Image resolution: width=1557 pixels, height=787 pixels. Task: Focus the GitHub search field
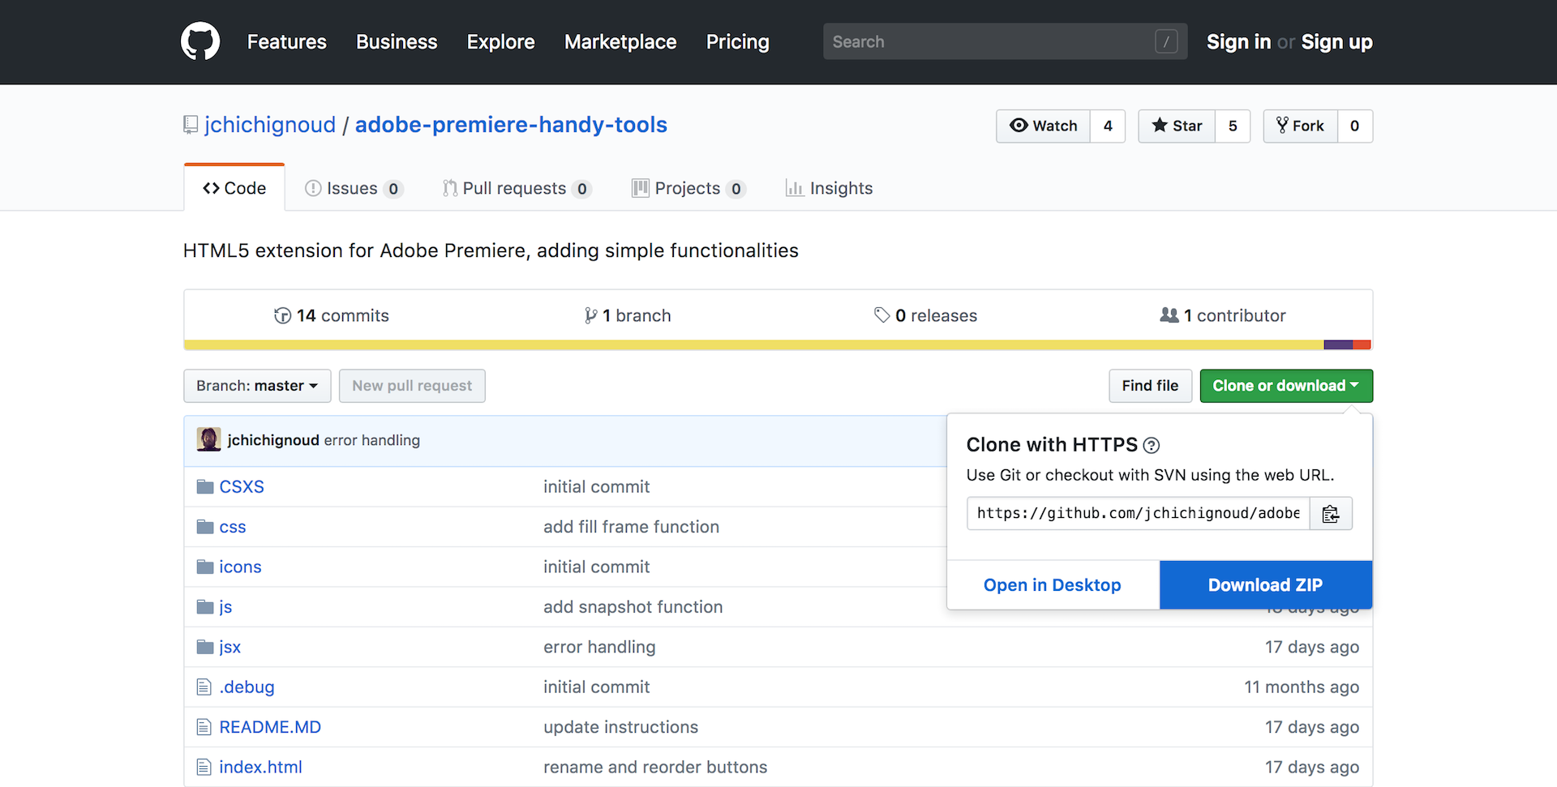[1005, 41]
